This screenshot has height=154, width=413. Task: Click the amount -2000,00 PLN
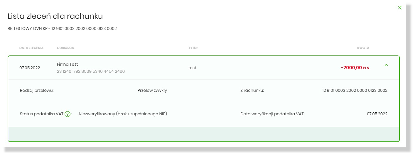click(x=355, y=68)
